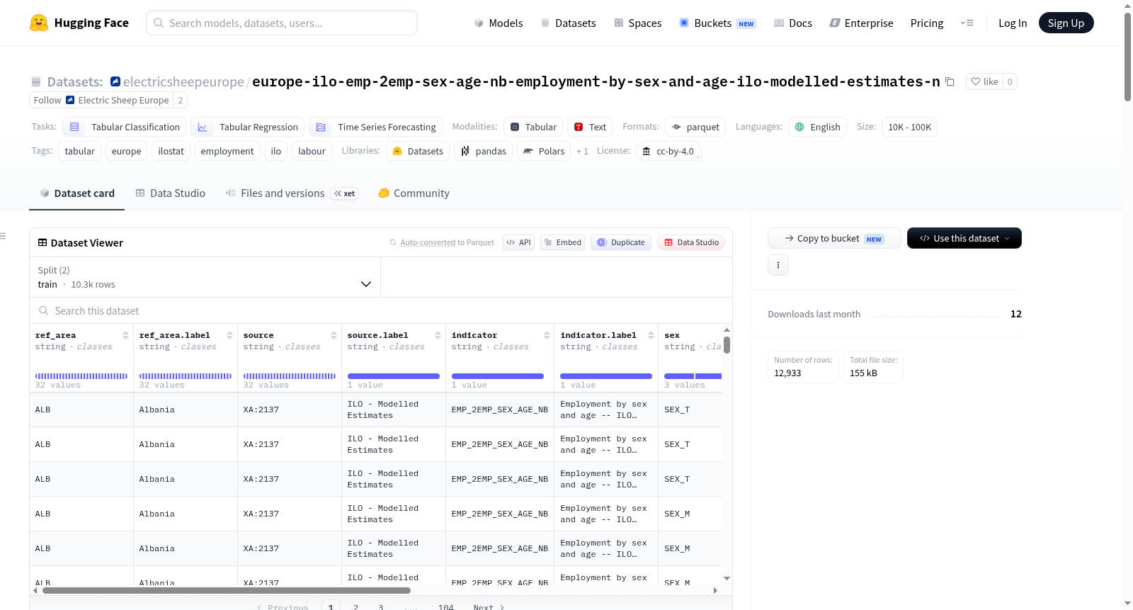Viewport: 1133px width, 610px height.
Task: Click the table horizontal scrollbar thumb
Action: pyautogui.click(x=227, y=590)
